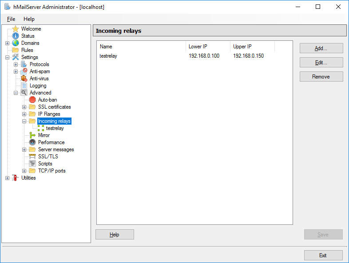
Task: Expand the IP Ranges node
Action: [x=24, y=114]
